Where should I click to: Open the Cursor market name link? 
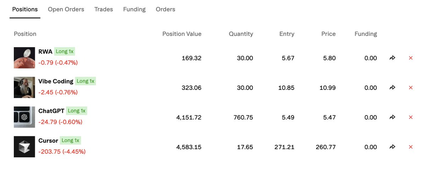(48, 141)
